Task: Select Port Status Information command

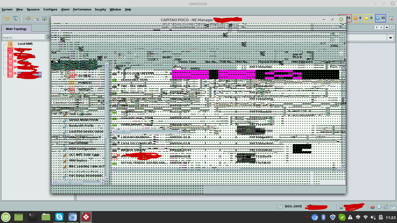Action: pos(85,176)
